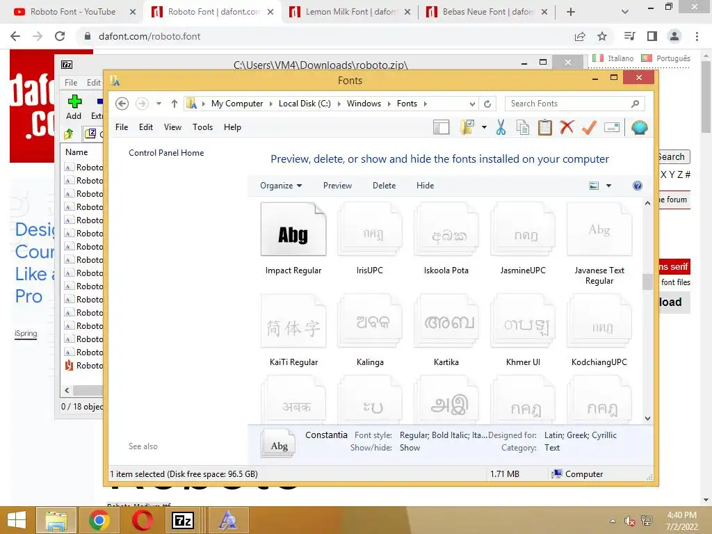Select the Iskoola Pota font
Screen dimensions: 712x534
pos(446,239)
